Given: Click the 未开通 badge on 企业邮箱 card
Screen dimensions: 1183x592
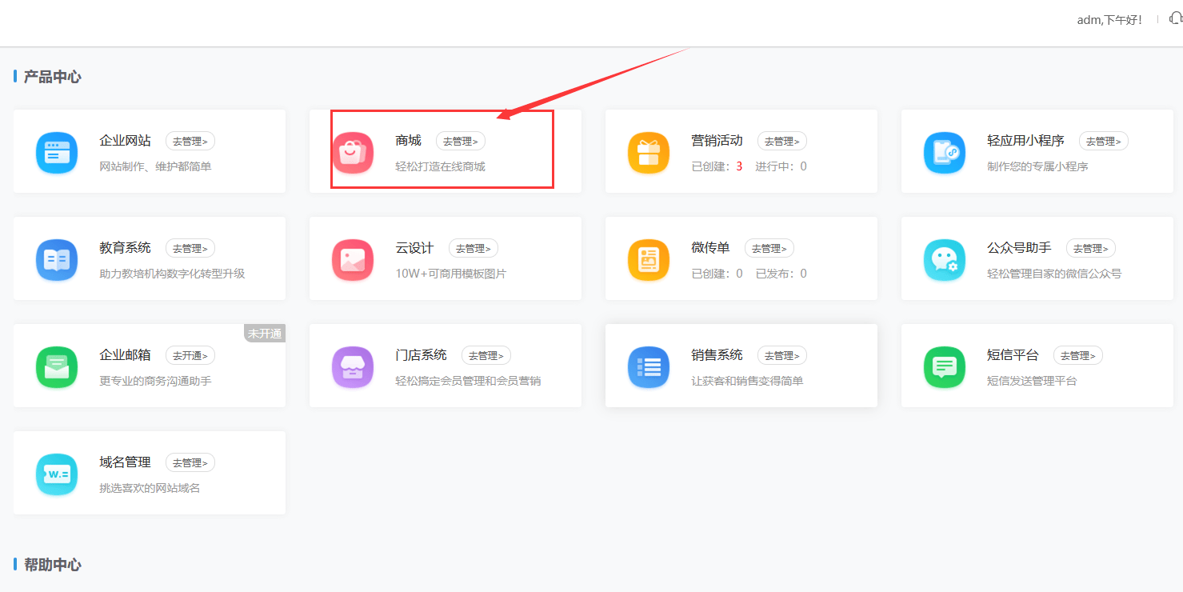Looking at the screenshot, I should tap(265, 334).
